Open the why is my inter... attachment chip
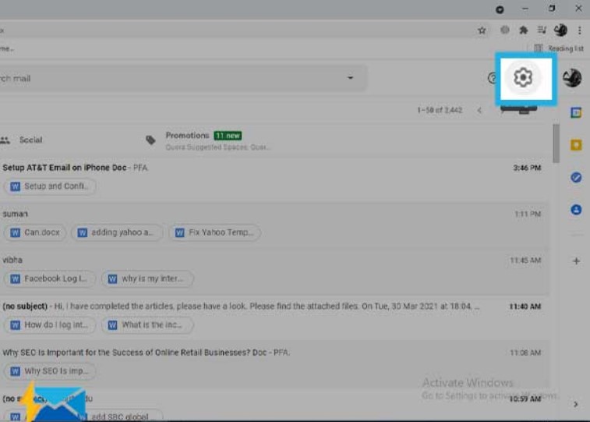This screenshot has width=590, height=422. pyautogui.click(x=147, y=279)
